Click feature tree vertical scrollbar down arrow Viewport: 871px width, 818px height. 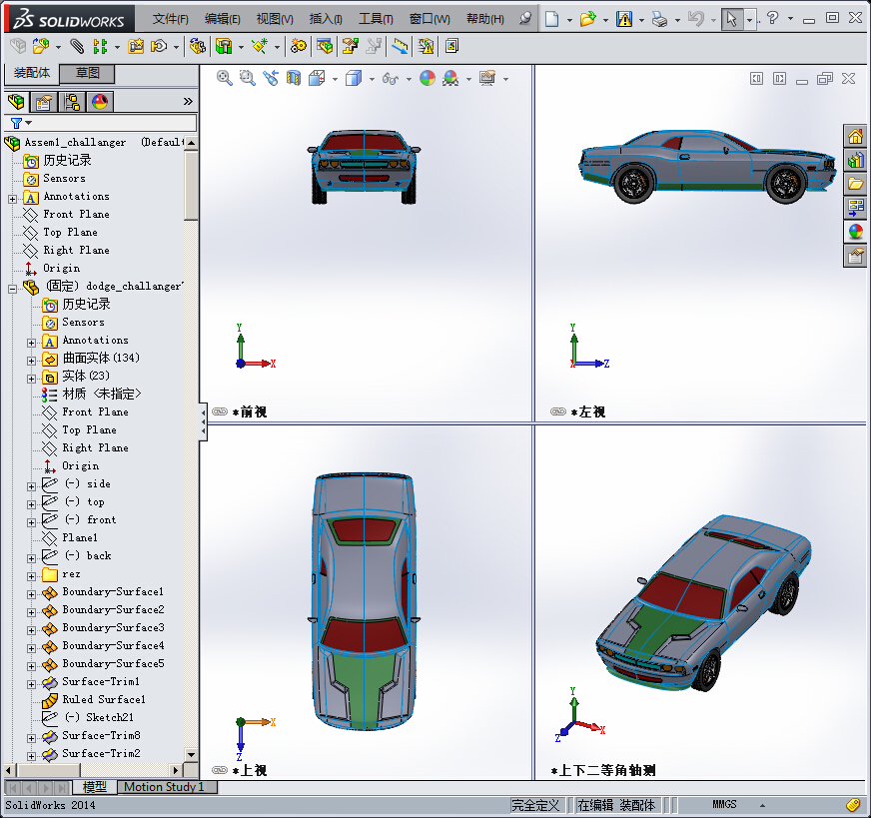click(191, 754)
